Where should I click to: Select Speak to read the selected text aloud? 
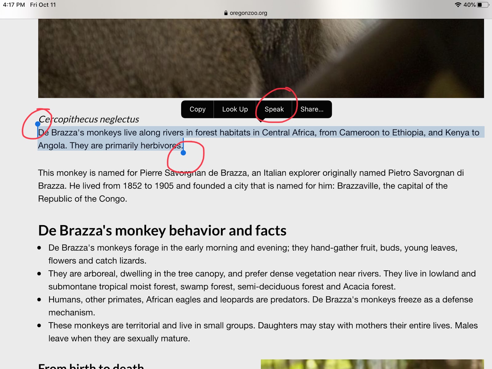tap(274, 109)
